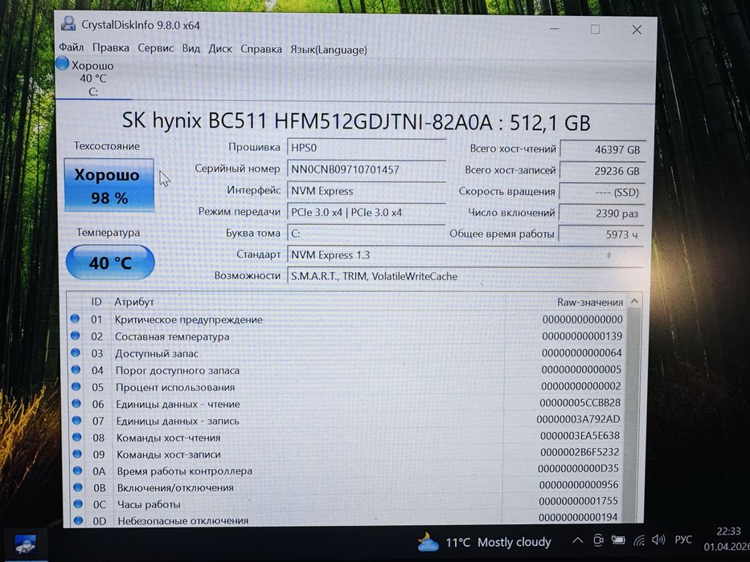The height and width of the screenshot is (562, 750).
Task: Click the Общее время работы value 5973 ч
Action: 601,234
